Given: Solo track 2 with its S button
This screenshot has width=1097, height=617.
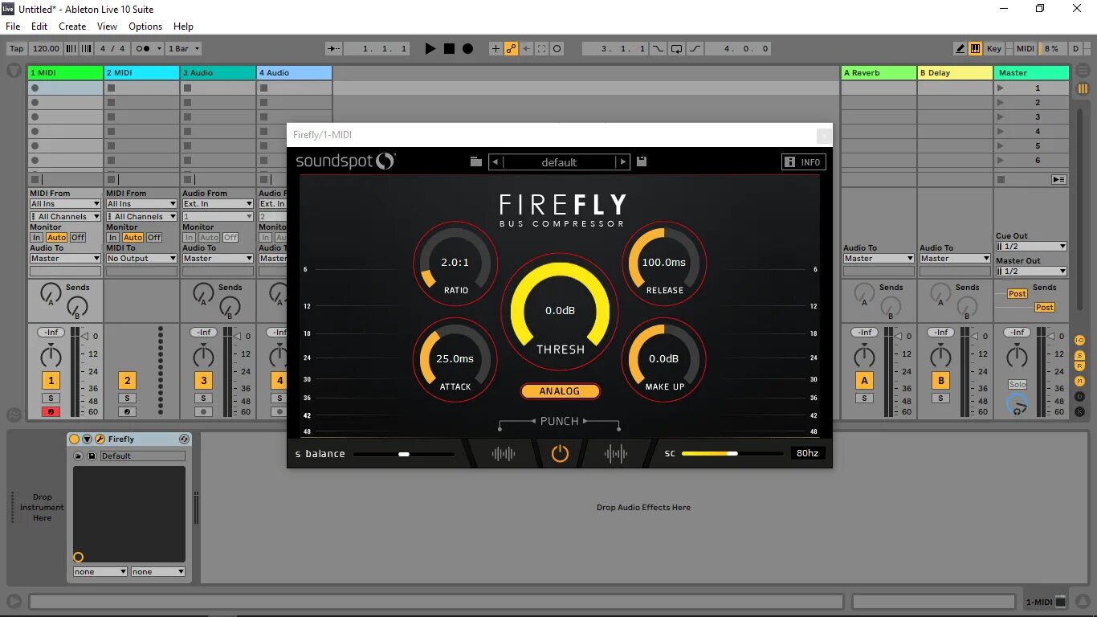Looking at the screenshot, I should click(127, 398).
